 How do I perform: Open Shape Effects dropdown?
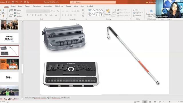pos(123,15)
